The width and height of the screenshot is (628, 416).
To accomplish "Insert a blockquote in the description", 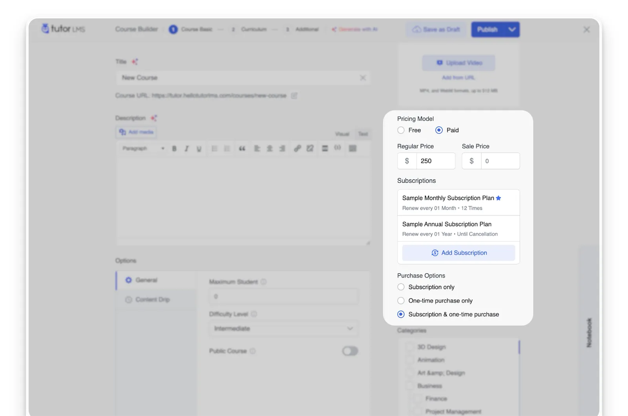I will pyautogui.click(x=242, y=148).
